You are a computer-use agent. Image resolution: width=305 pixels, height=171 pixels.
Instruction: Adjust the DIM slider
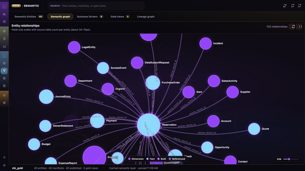click(291, 159)
